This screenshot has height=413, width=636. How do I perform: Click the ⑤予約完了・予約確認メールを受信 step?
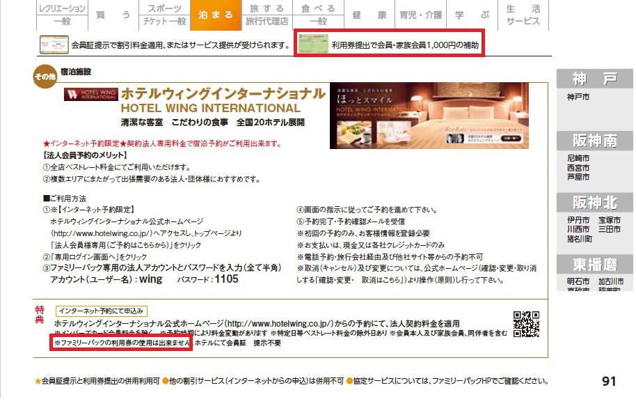[x=351, y=221]
